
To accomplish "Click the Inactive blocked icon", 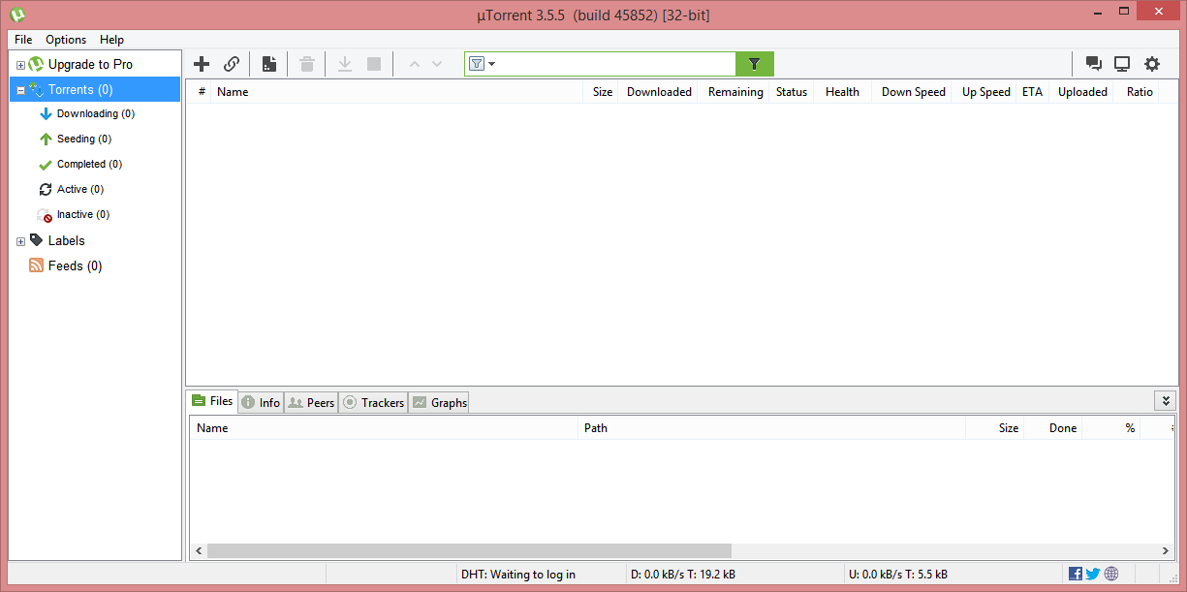I will point(45,215).
